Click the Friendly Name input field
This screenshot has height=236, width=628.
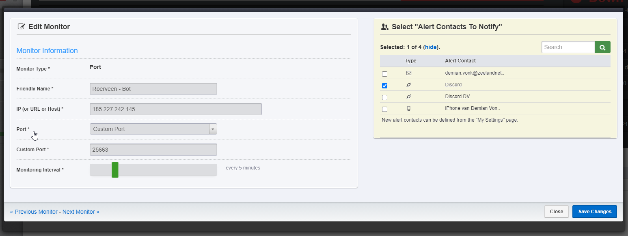click(153, 89)
